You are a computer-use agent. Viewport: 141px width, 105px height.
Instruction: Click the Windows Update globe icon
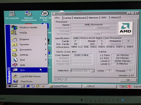(x=14, y=27)
